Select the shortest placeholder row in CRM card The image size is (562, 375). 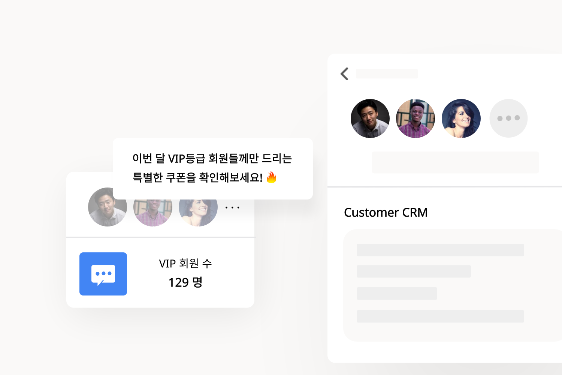coord(397,293)
